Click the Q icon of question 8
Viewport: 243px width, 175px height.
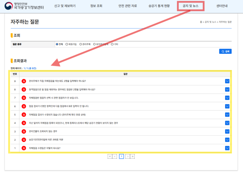click(x=24, y=89)
